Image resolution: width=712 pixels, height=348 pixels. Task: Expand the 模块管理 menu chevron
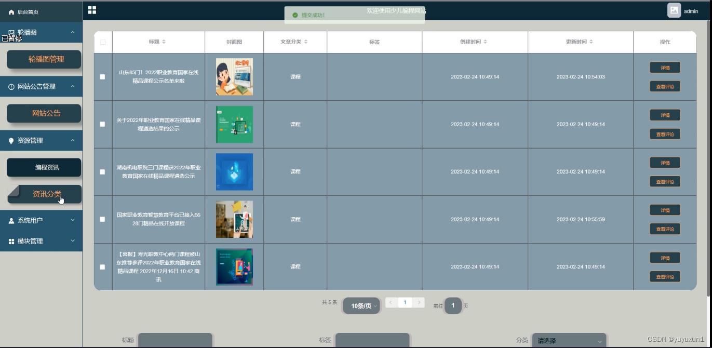[x=73, y=241]
